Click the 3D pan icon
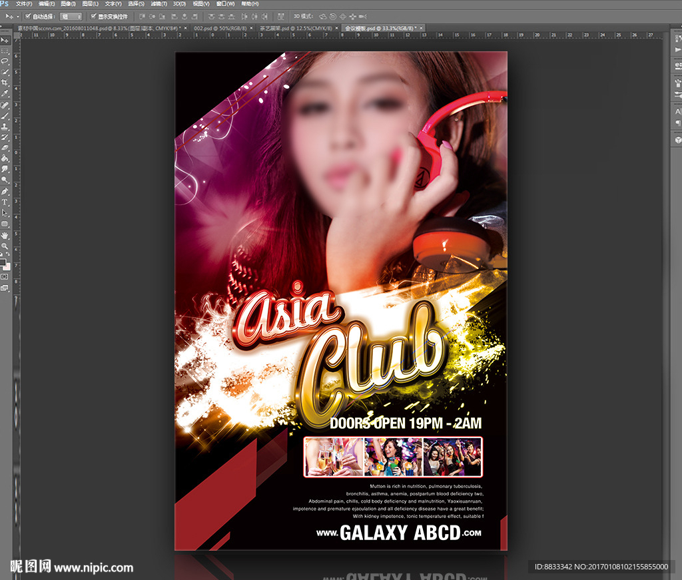Screen dimensions: 682x580 coord(343,17)
